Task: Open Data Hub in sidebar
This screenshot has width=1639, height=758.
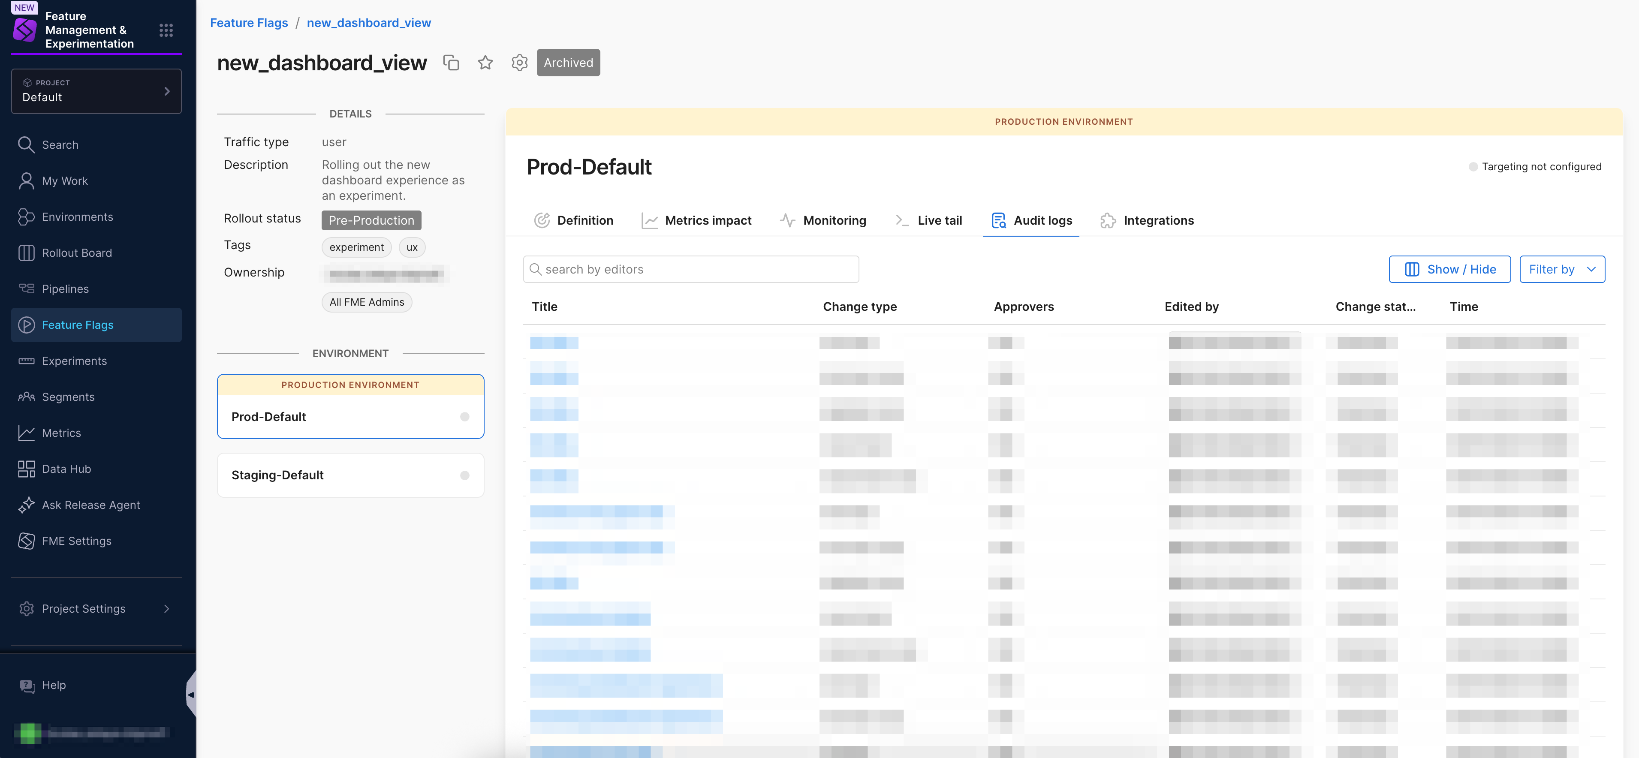Action: tap(66, 469)
